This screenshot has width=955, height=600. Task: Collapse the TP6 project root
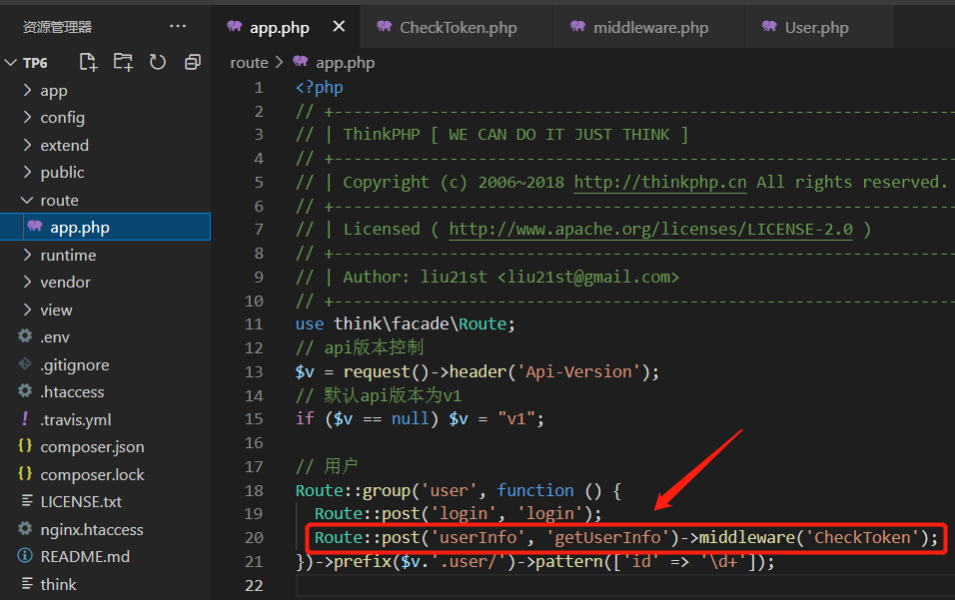click(35, 62)
